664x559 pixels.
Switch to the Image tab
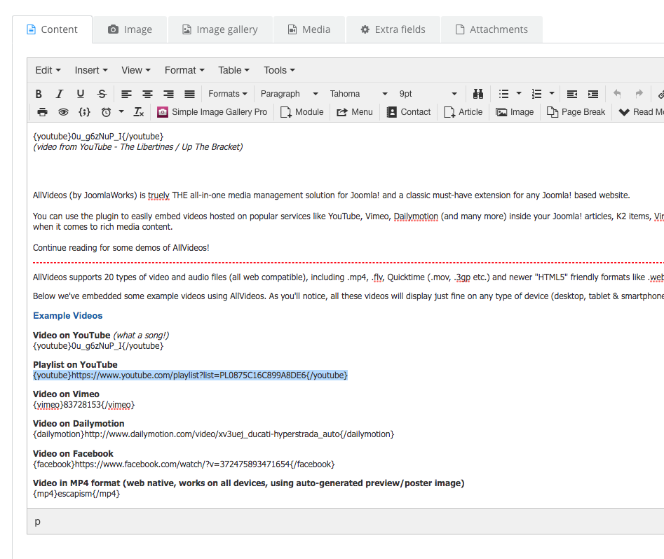point(130,29)
